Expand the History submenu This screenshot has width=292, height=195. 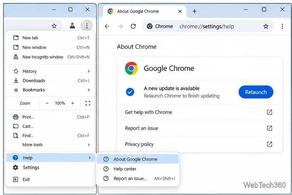(51, 71)
